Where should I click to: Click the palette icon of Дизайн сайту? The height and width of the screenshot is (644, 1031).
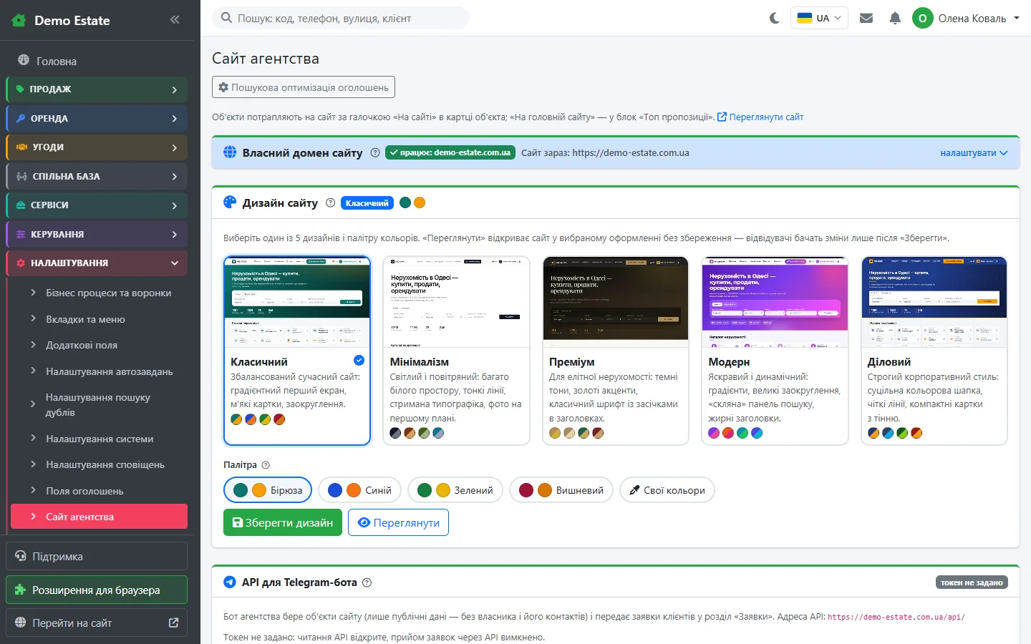pos(230,203)
